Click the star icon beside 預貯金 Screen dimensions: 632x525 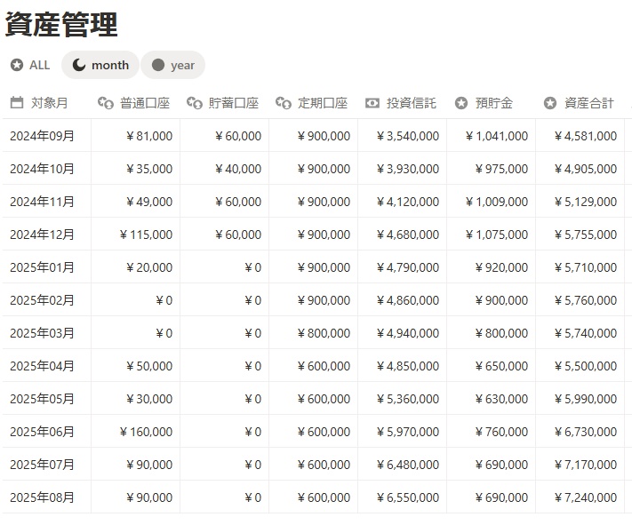[461, 103]
